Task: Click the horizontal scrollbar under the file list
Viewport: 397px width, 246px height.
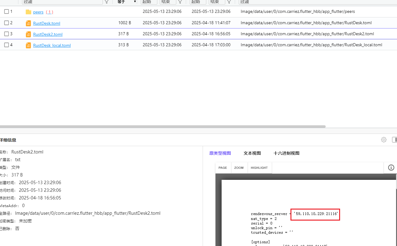Action: click(x=163, y=126)
